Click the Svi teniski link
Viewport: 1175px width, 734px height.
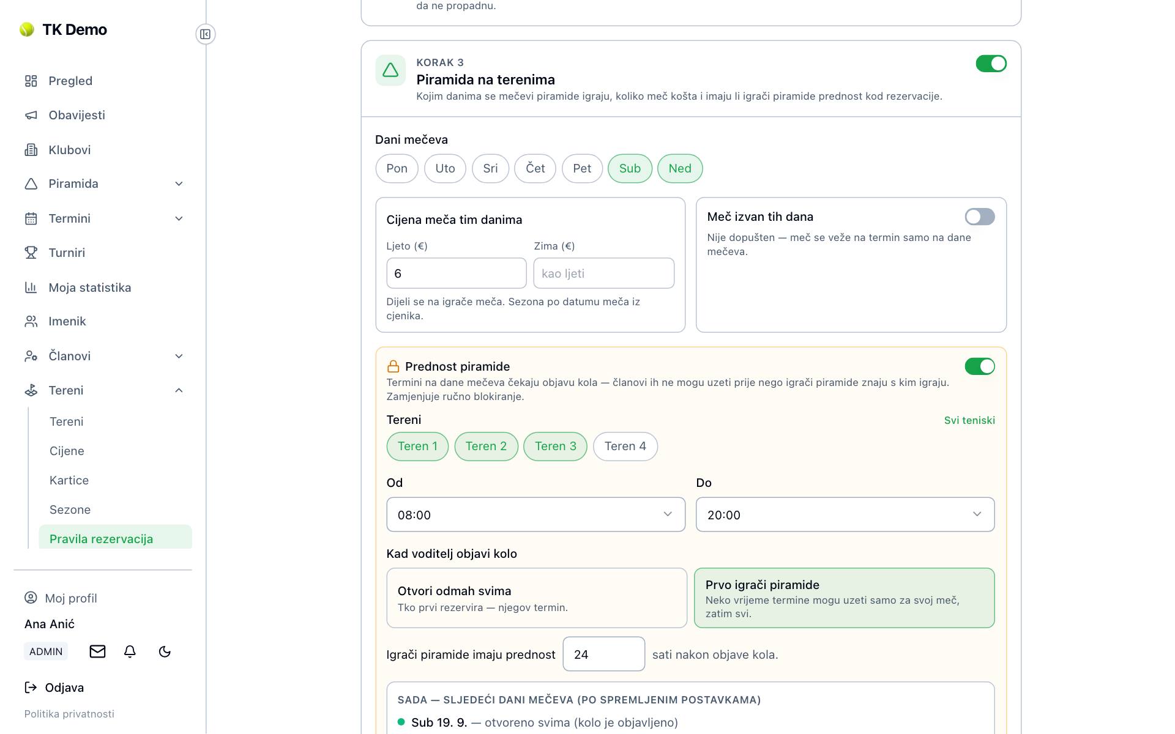(969, 420)
